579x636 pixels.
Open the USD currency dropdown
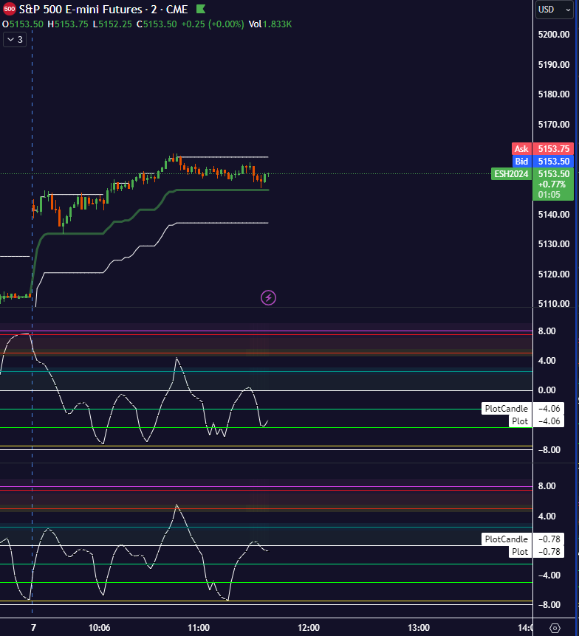tap(555, 10)
